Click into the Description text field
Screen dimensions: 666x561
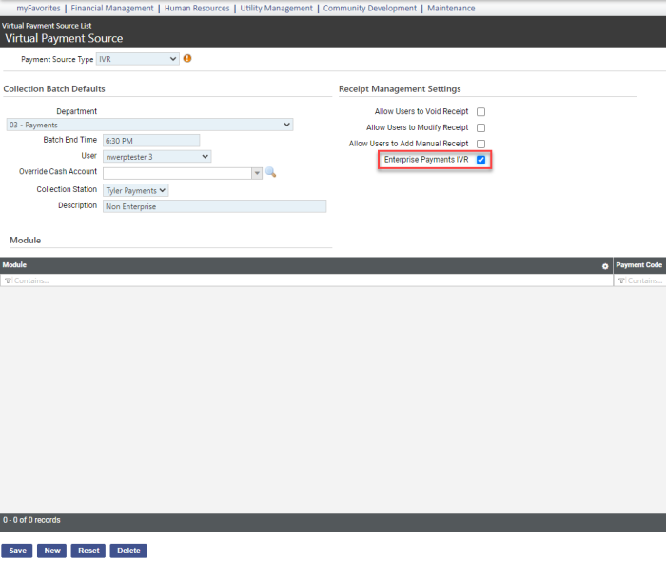pyautogui.click(x=214, y=206)
